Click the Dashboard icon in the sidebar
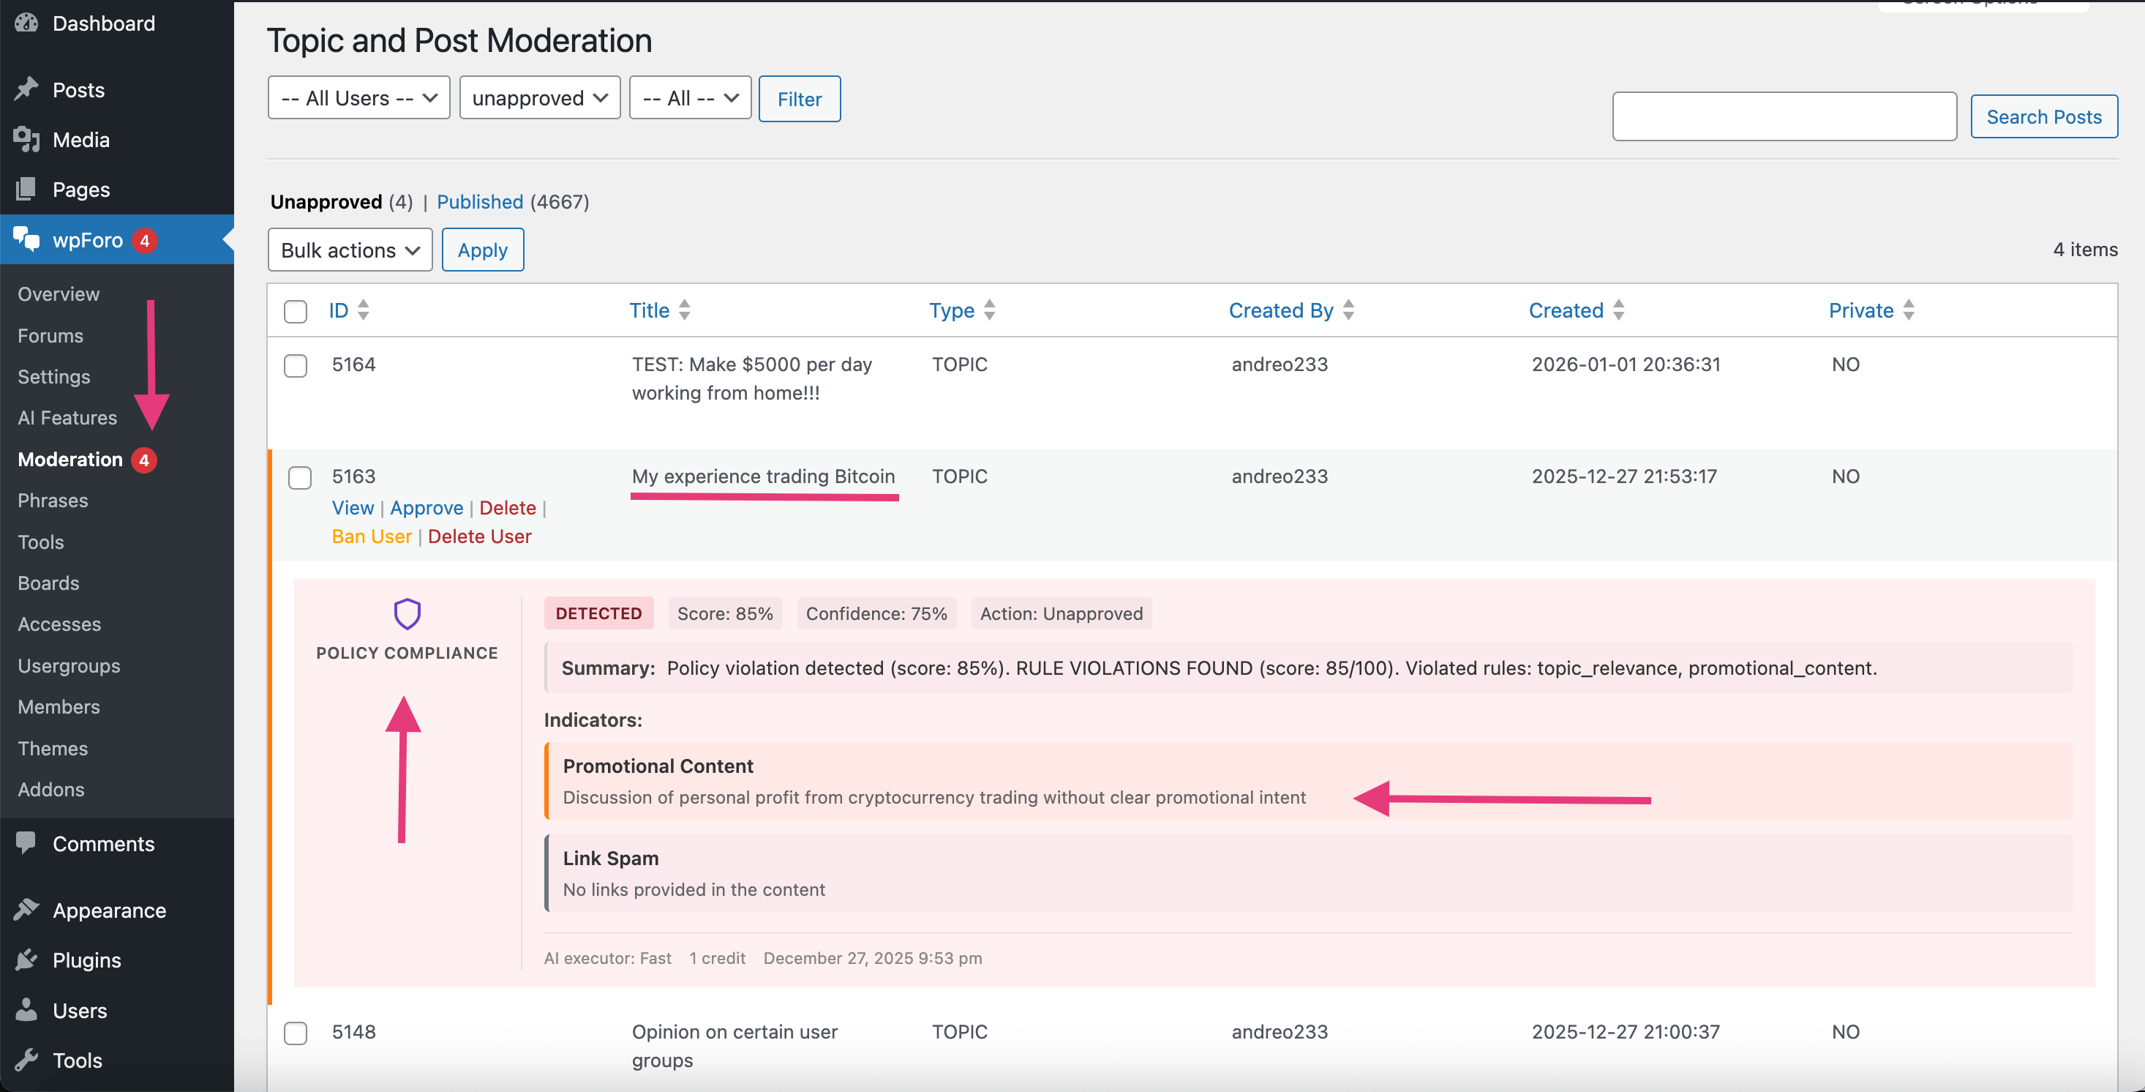Image resolution: width=2145 pixels, height=1092 pixels. (26, 23)
